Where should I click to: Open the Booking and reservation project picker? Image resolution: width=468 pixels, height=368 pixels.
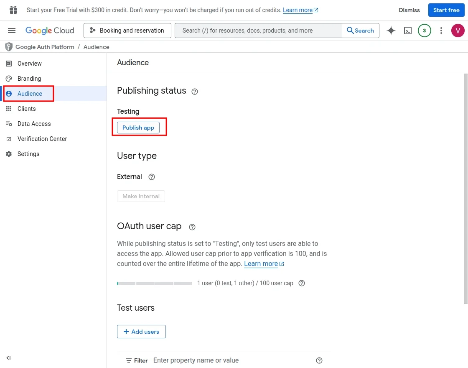click(x=127, y=30)
